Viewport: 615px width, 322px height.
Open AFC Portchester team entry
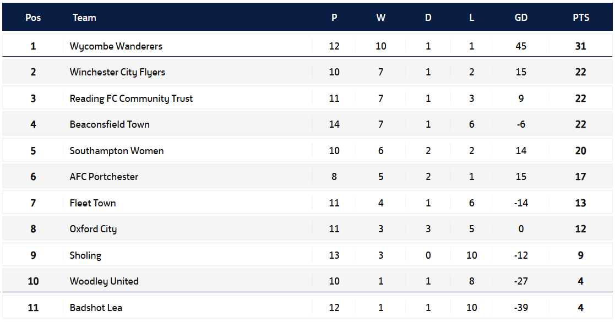[104, 177]
